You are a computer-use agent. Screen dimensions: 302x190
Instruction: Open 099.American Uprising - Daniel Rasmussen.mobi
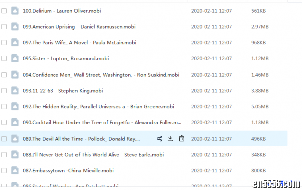(79, 27)
